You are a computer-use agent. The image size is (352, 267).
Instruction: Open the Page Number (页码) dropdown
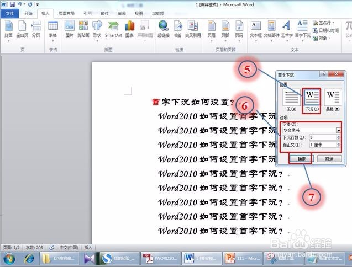[239, 31]
